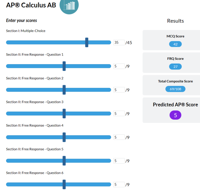Click the Free Response Question 6 slider handle
This screenshot has height=194, width=200.
[x=64, y=185]
